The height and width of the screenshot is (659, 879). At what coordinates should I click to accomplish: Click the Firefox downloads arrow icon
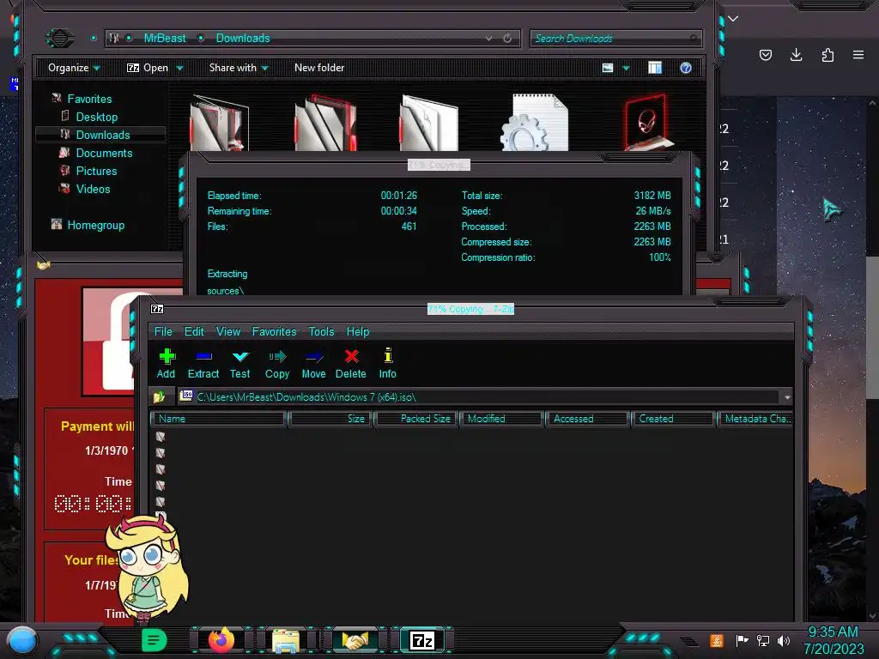796,54
